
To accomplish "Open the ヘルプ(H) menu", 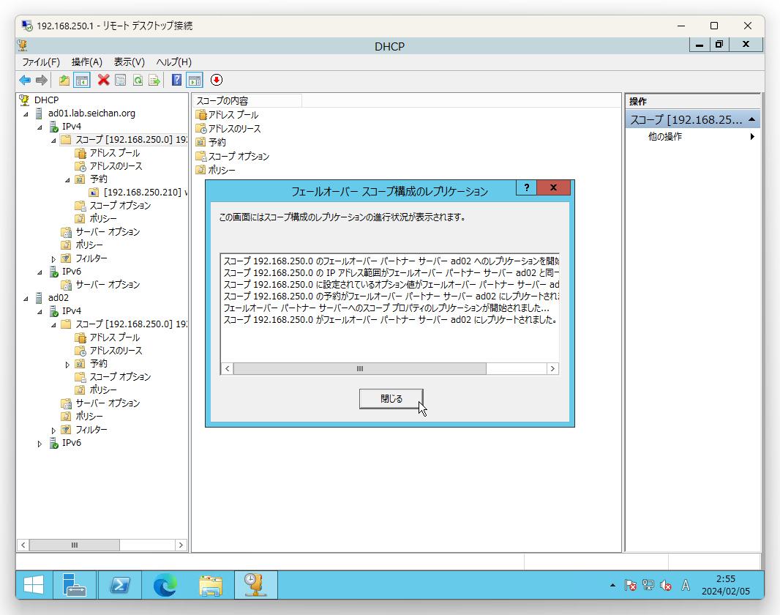I will point(174,61).
